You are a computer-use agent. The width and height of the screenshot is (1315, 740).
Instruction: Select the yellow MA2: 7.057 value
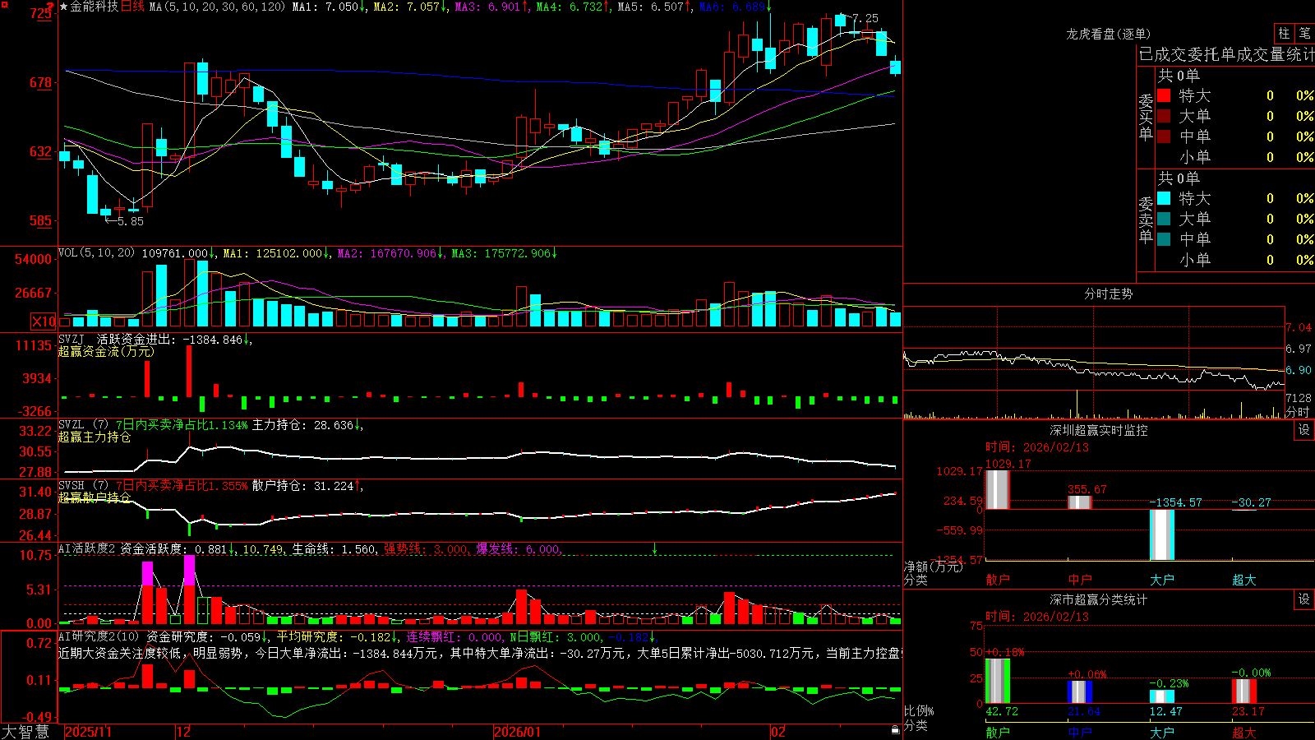click(x=407, y=7)
